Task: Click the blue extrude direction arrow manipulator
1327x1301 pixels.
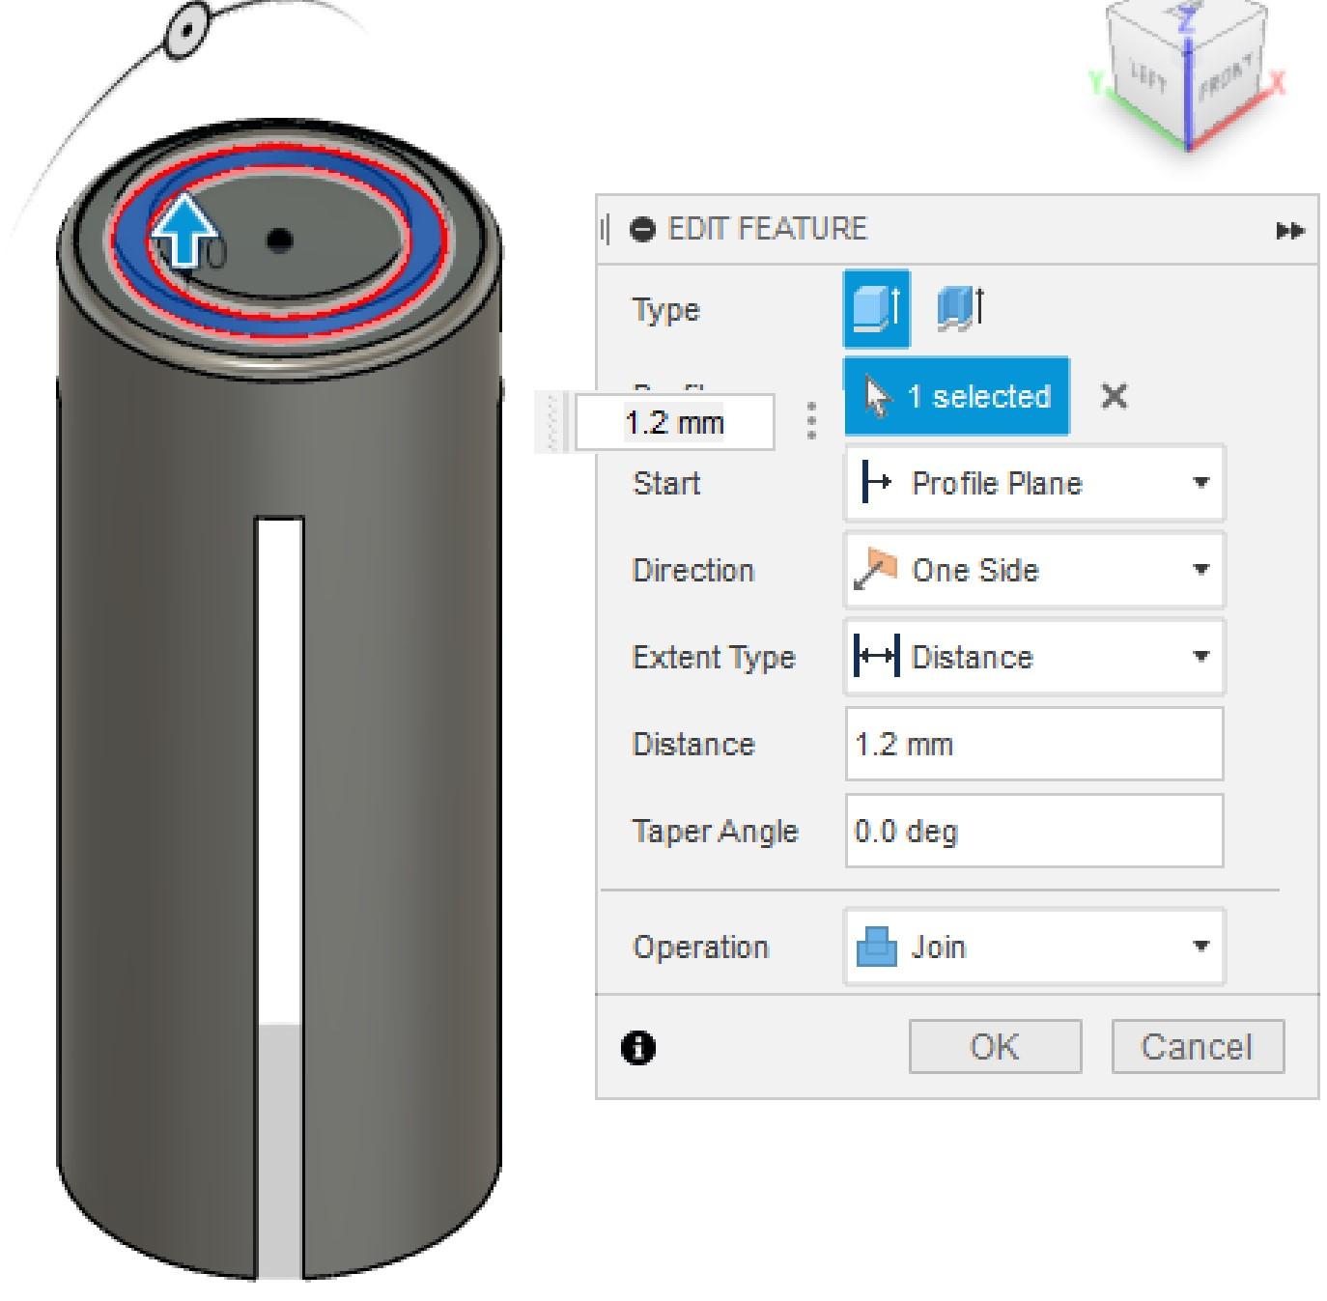Action: 184,231
